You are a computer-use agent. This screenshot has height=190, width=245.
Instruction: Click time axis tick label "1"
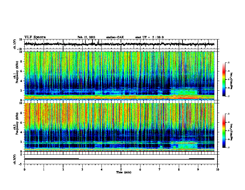(44, 170)
